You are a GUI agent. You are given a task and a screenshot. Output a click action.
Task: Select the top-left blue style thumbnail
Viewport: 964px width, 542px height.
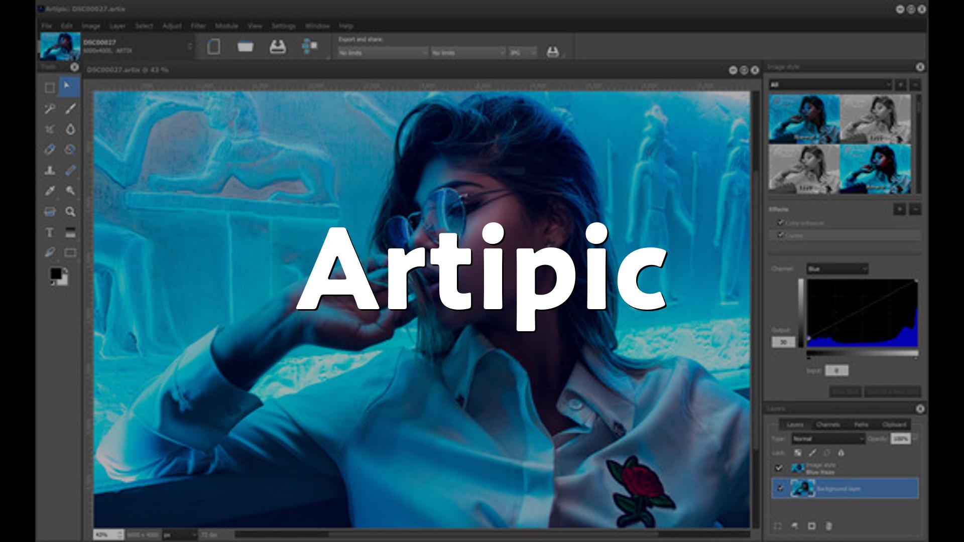coord(804,119)
